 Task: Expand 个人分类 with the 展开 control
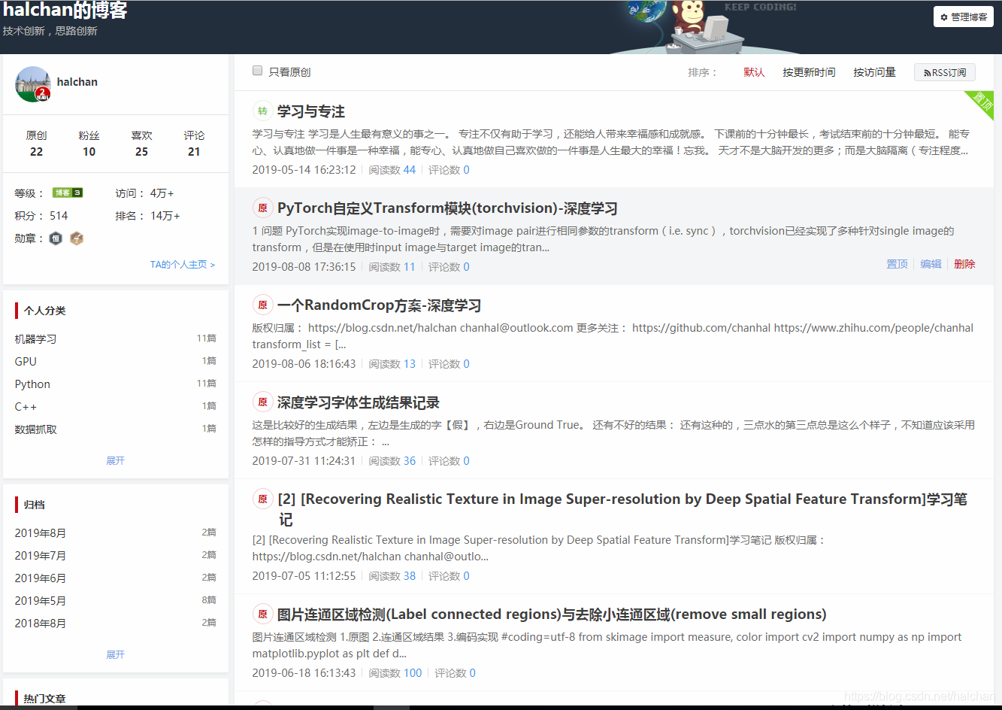click(115, 460)
